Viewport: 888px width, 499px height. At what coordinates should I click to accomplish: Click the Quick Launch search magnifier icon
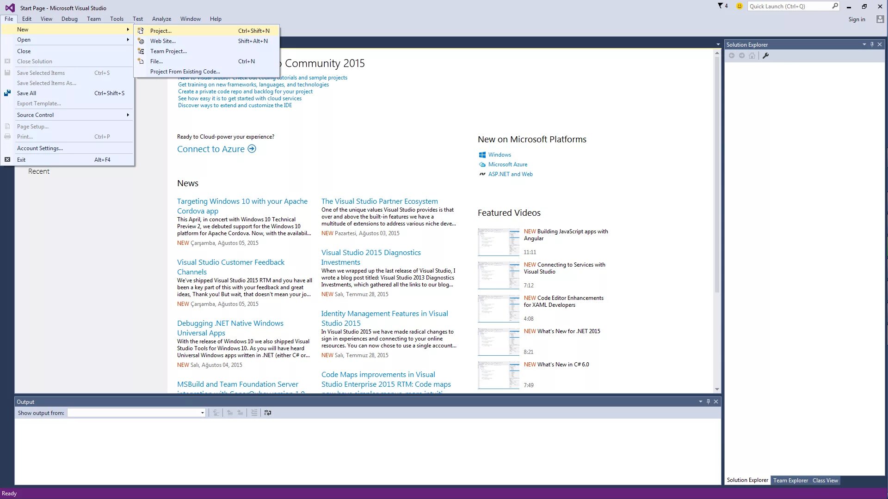835,6
